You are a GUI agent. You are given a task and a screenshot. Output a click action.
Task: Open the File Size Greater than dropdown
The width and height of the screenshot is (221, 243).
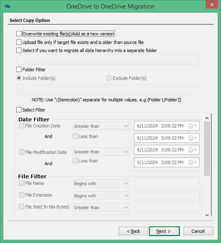click(101, 207)
